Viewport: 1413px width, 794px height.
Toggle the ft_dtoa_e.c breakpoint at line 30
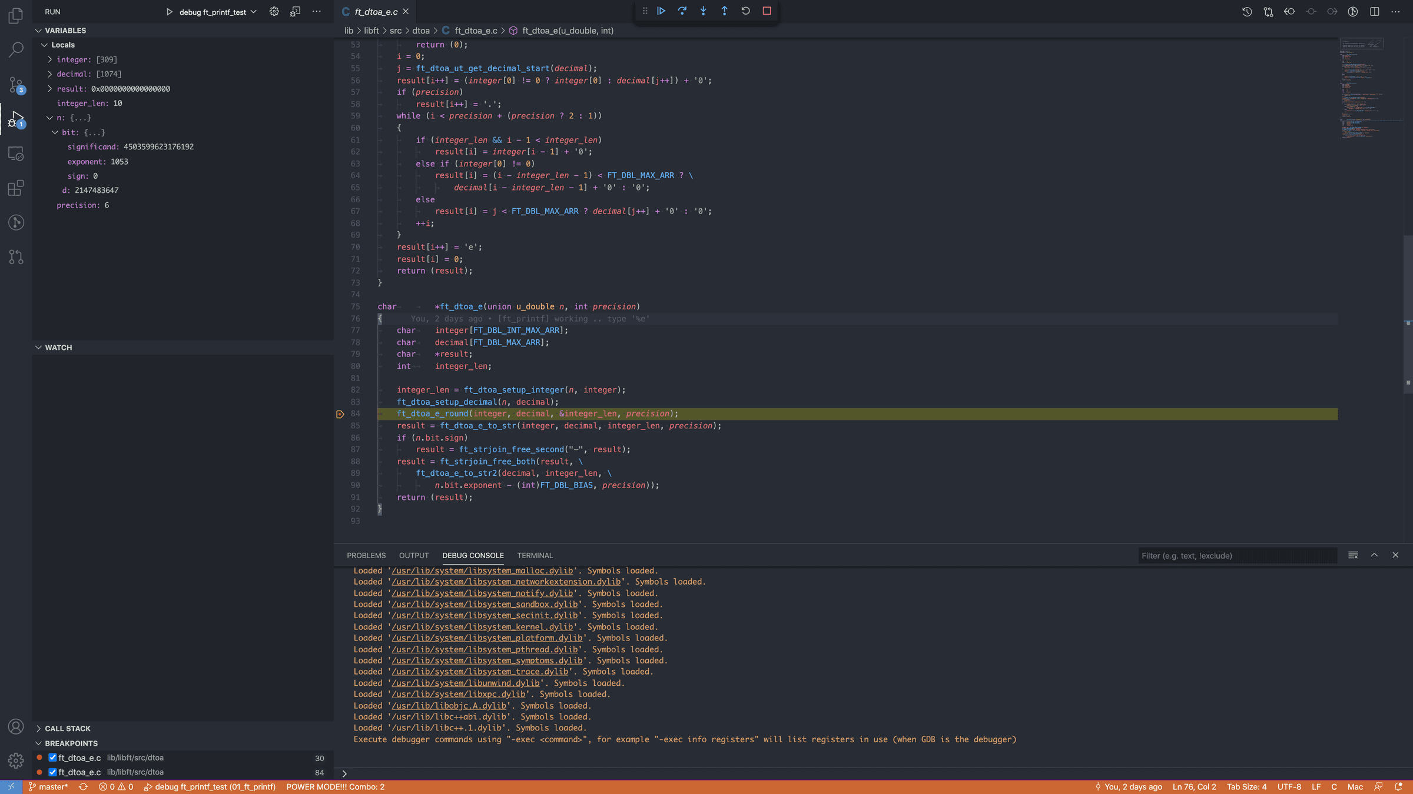click(x=52, y=758)
